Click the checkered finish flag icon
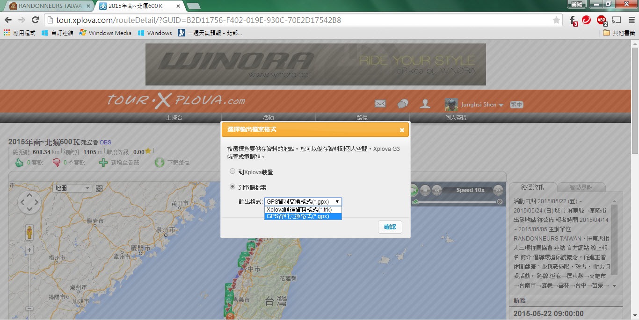639x320 pixels. [x=500, y=202]
